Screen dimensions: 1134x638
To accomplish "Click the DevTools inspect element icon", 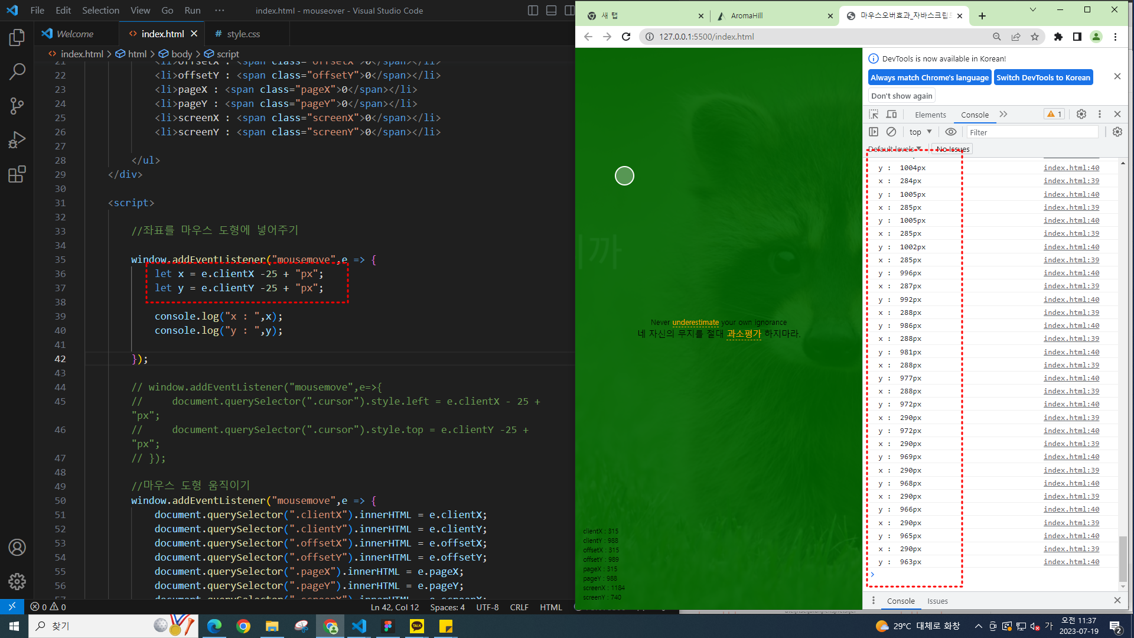I will [874, 114].
